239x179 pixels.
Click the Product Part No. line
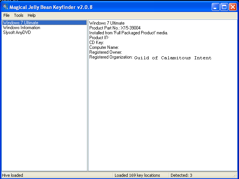click(115, 28)
